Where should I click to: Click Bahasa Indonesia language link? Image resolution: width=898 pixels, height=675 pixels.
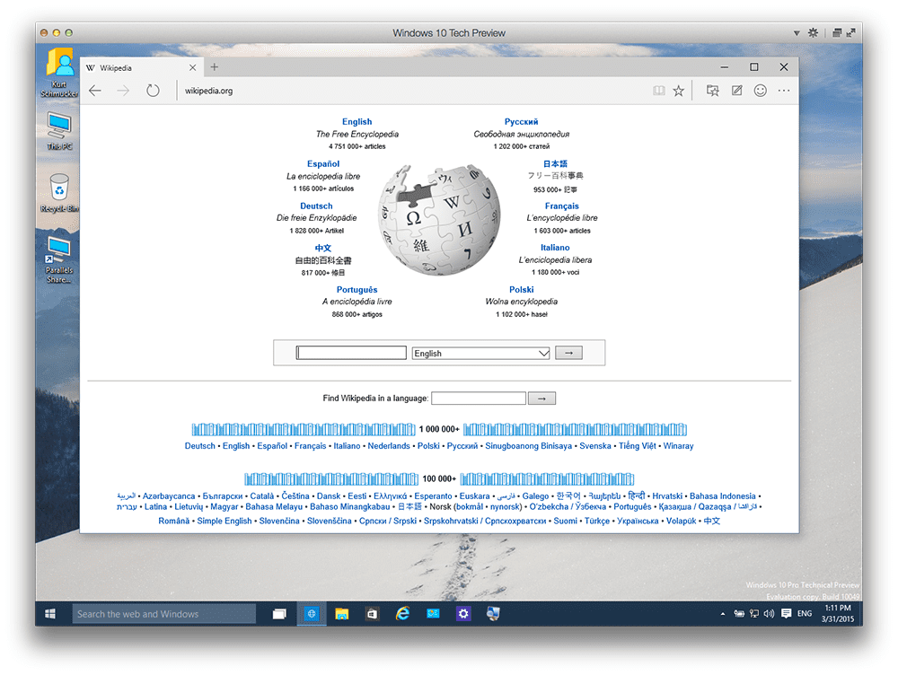pos(722,495)
